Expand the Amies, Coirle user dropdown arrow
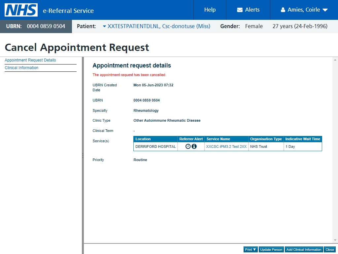 point(325,10)
